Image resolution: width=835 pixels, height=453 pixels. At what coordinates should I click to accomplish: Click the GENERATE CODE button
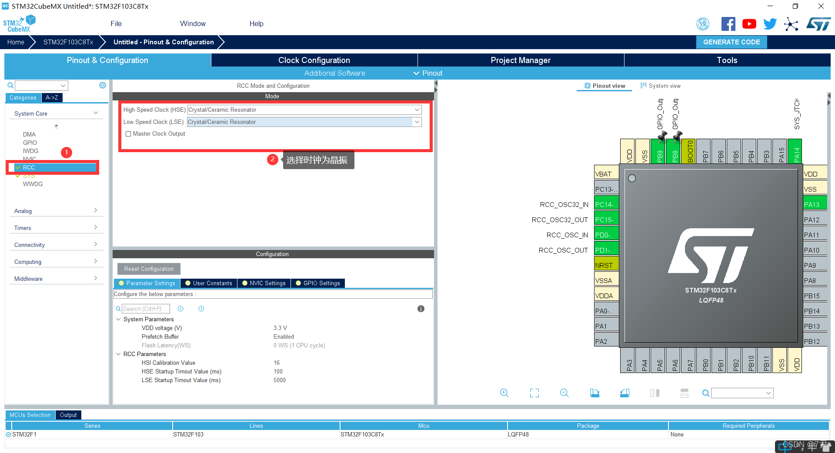pyautogui.click(x=731, y=42)
